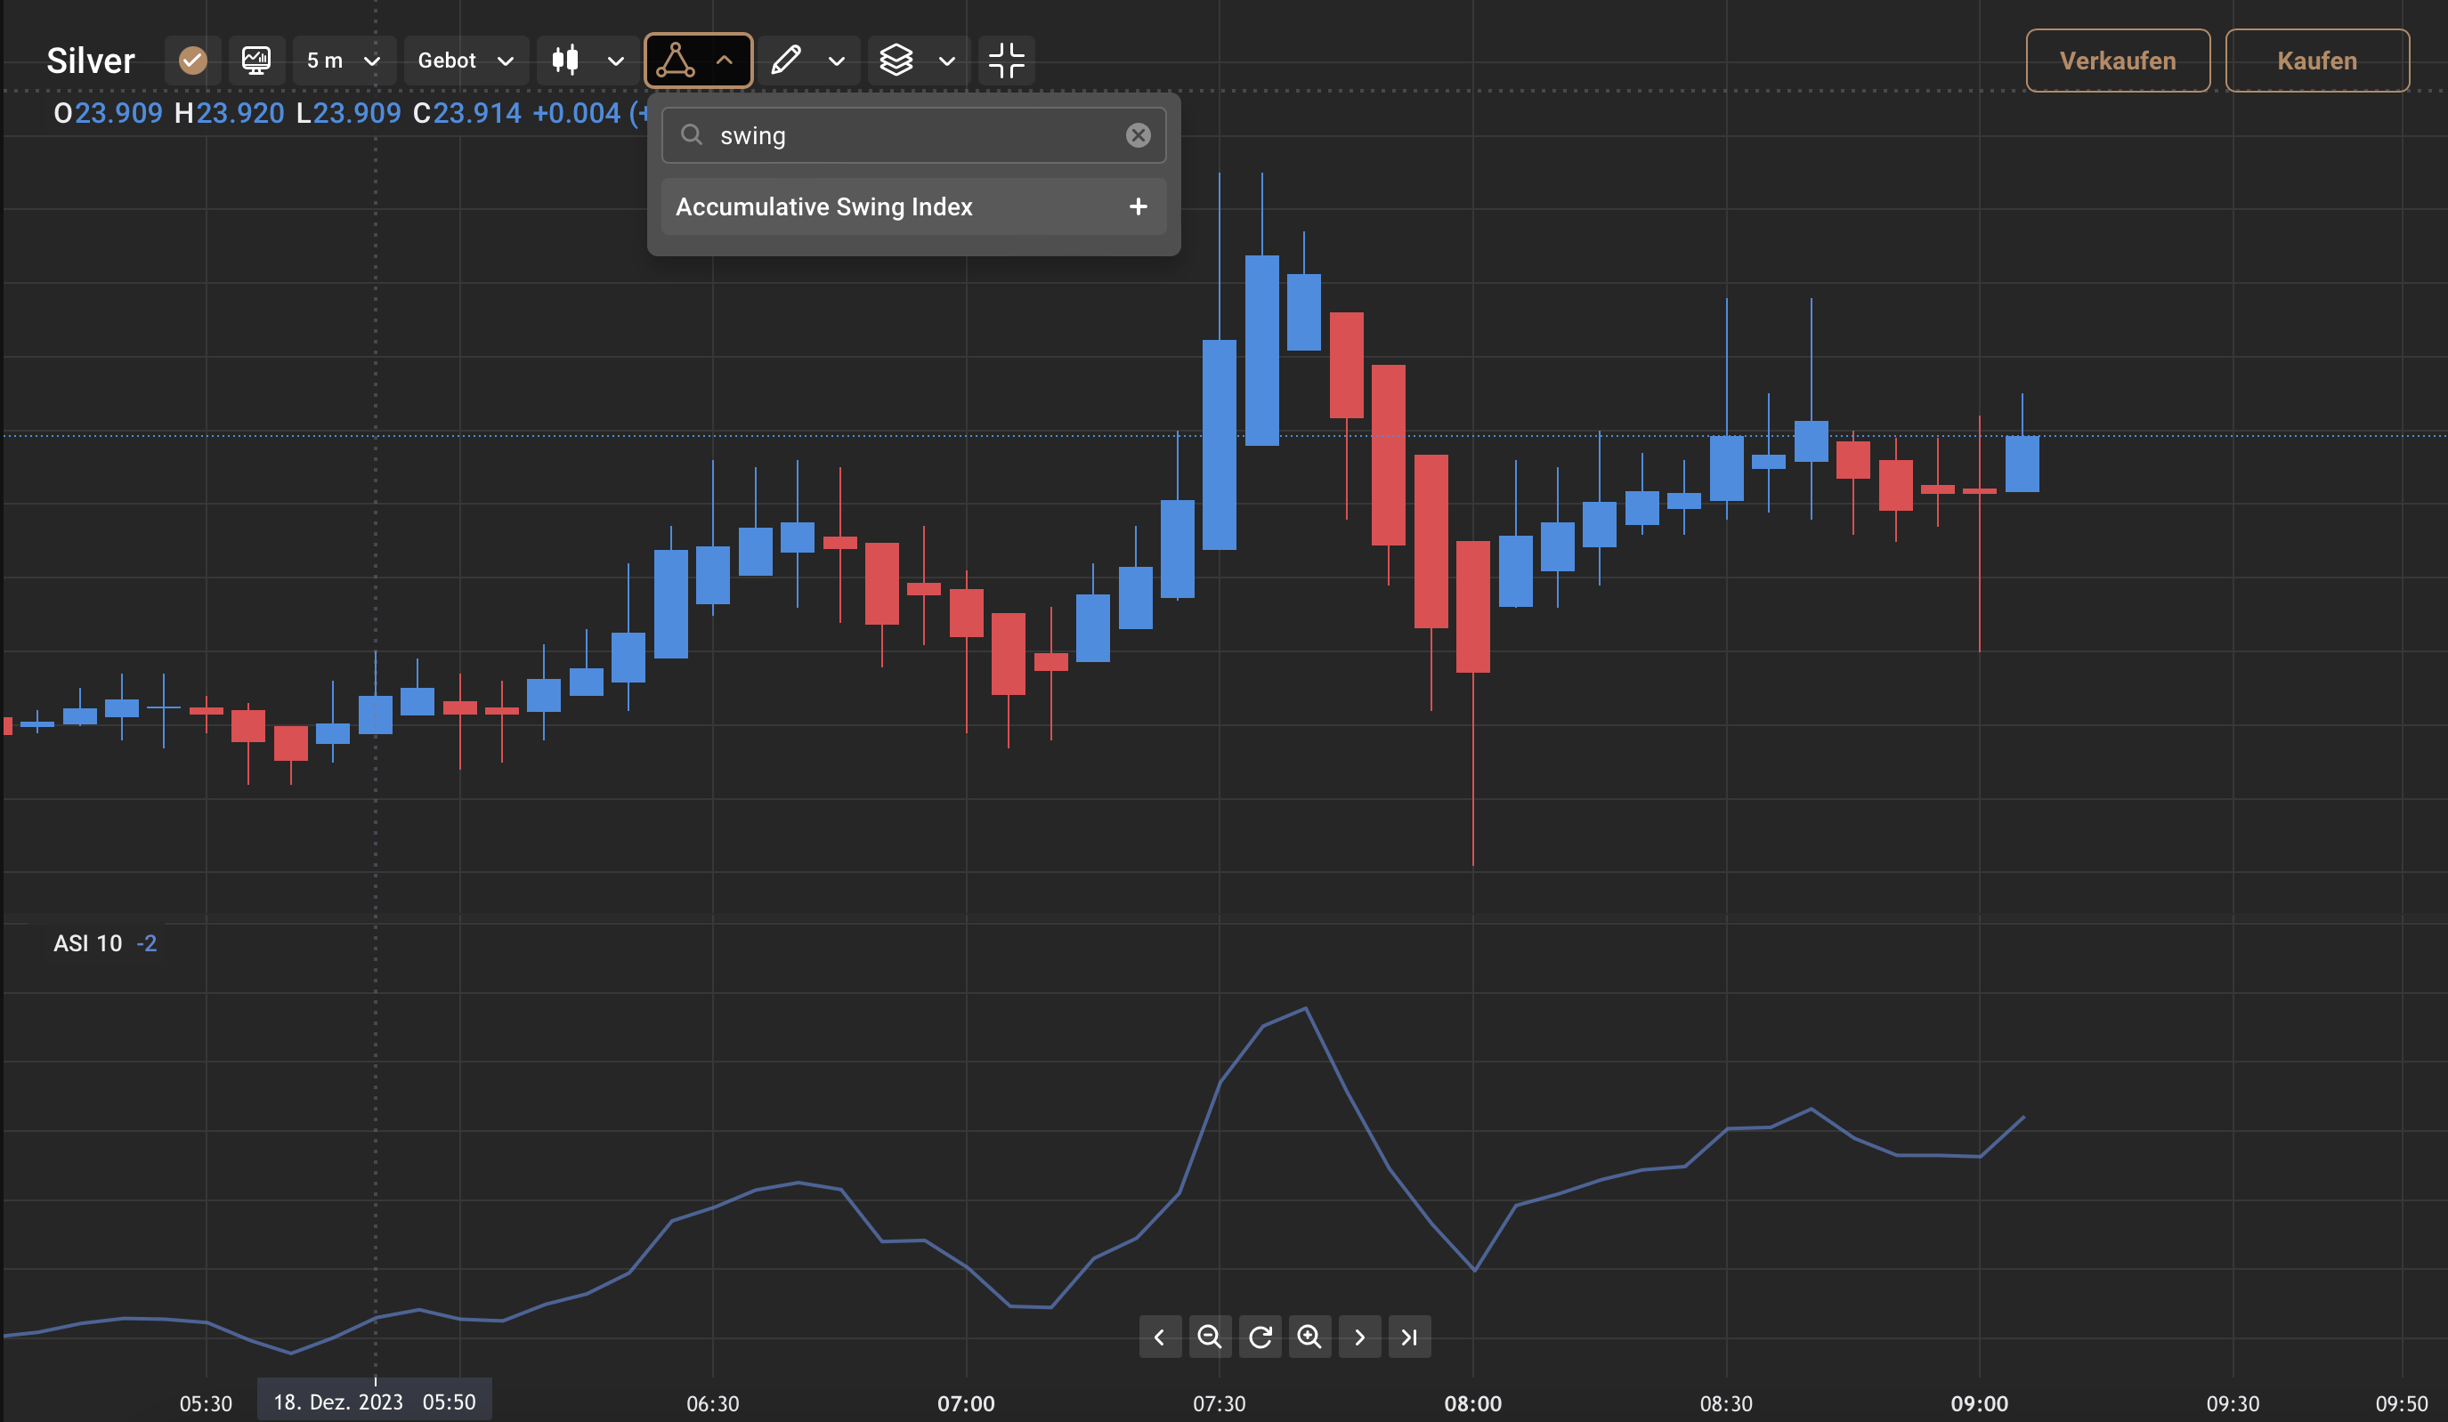Add Accumulative Swing Index with the plus icon
The height and width of the screenshot is (1422, 2448).
(x=1138, y=206)
